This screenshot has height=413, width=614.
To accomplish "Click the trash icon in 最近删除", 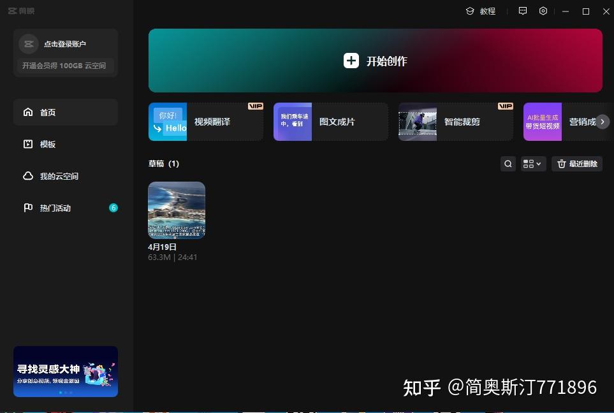I will (562, 164).
